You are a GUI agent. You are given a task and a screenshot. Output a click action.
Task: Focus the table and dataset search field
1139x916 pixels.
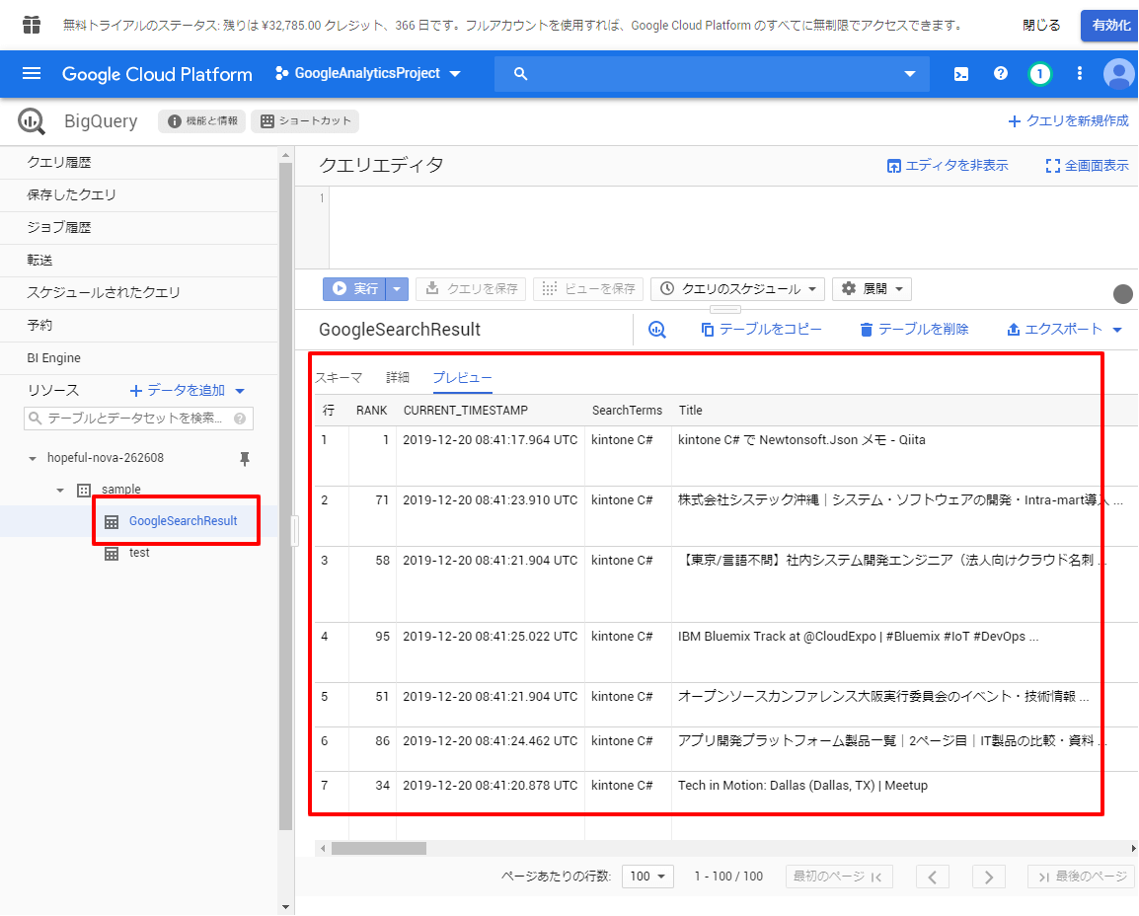click(x=139, y=419)
